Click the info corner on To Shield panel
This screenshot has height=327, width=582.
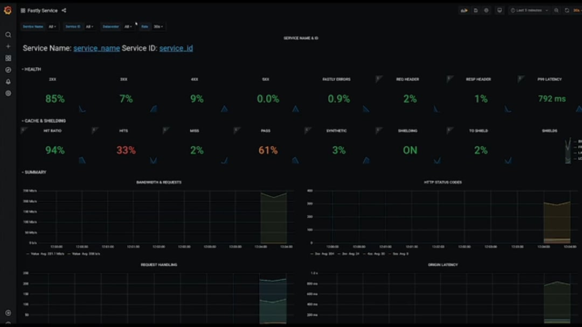tap(449, 130)
